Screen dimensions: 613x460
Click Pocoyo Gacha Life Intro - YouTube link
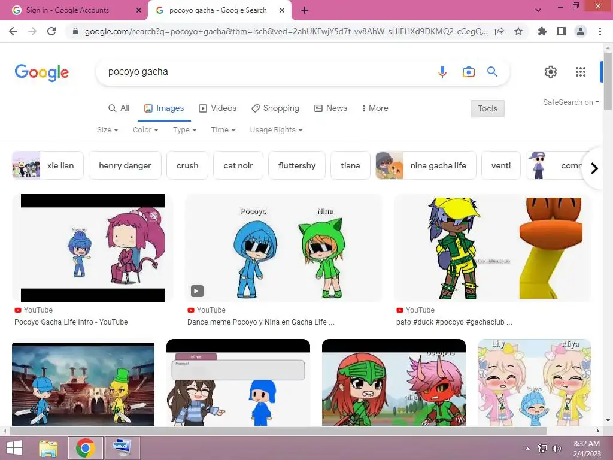pos(71,322)
